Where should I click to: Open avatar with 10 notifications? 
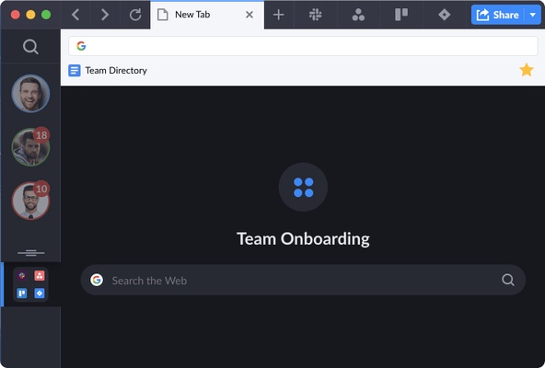point(30,201)
